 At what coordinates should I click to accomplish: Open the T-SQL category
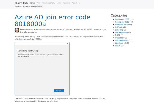coord(118,35)
